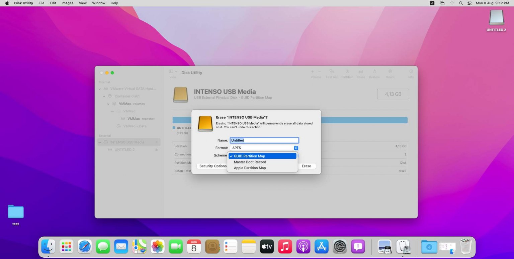Open the Images menu
Screen dimensions: 514x259
(x=67, y=3)
